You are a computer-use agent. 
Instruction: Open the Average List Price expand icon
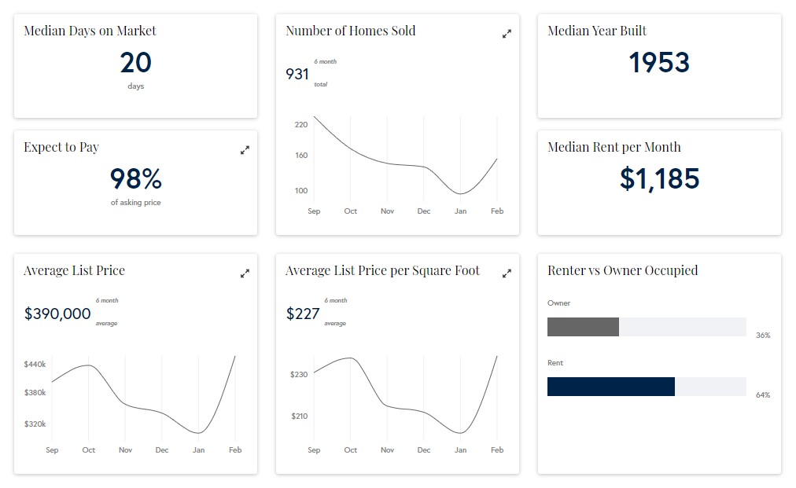[245, 273]
